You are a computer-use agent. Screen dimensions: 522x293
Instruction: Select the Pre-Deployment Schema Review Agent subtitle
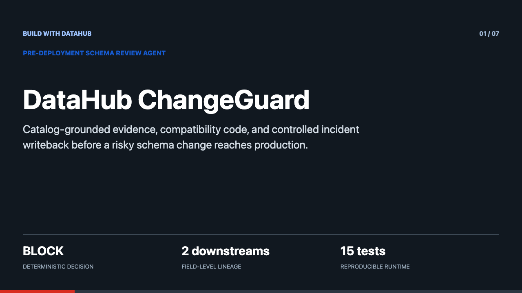click(x=94, y=53)
